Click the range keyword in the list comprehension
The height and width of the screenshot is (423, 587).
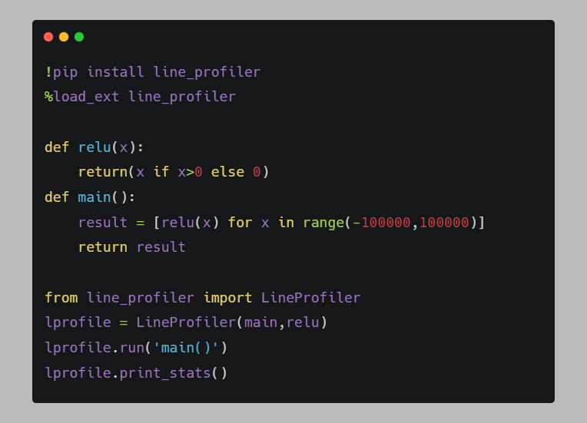(323, 223)
